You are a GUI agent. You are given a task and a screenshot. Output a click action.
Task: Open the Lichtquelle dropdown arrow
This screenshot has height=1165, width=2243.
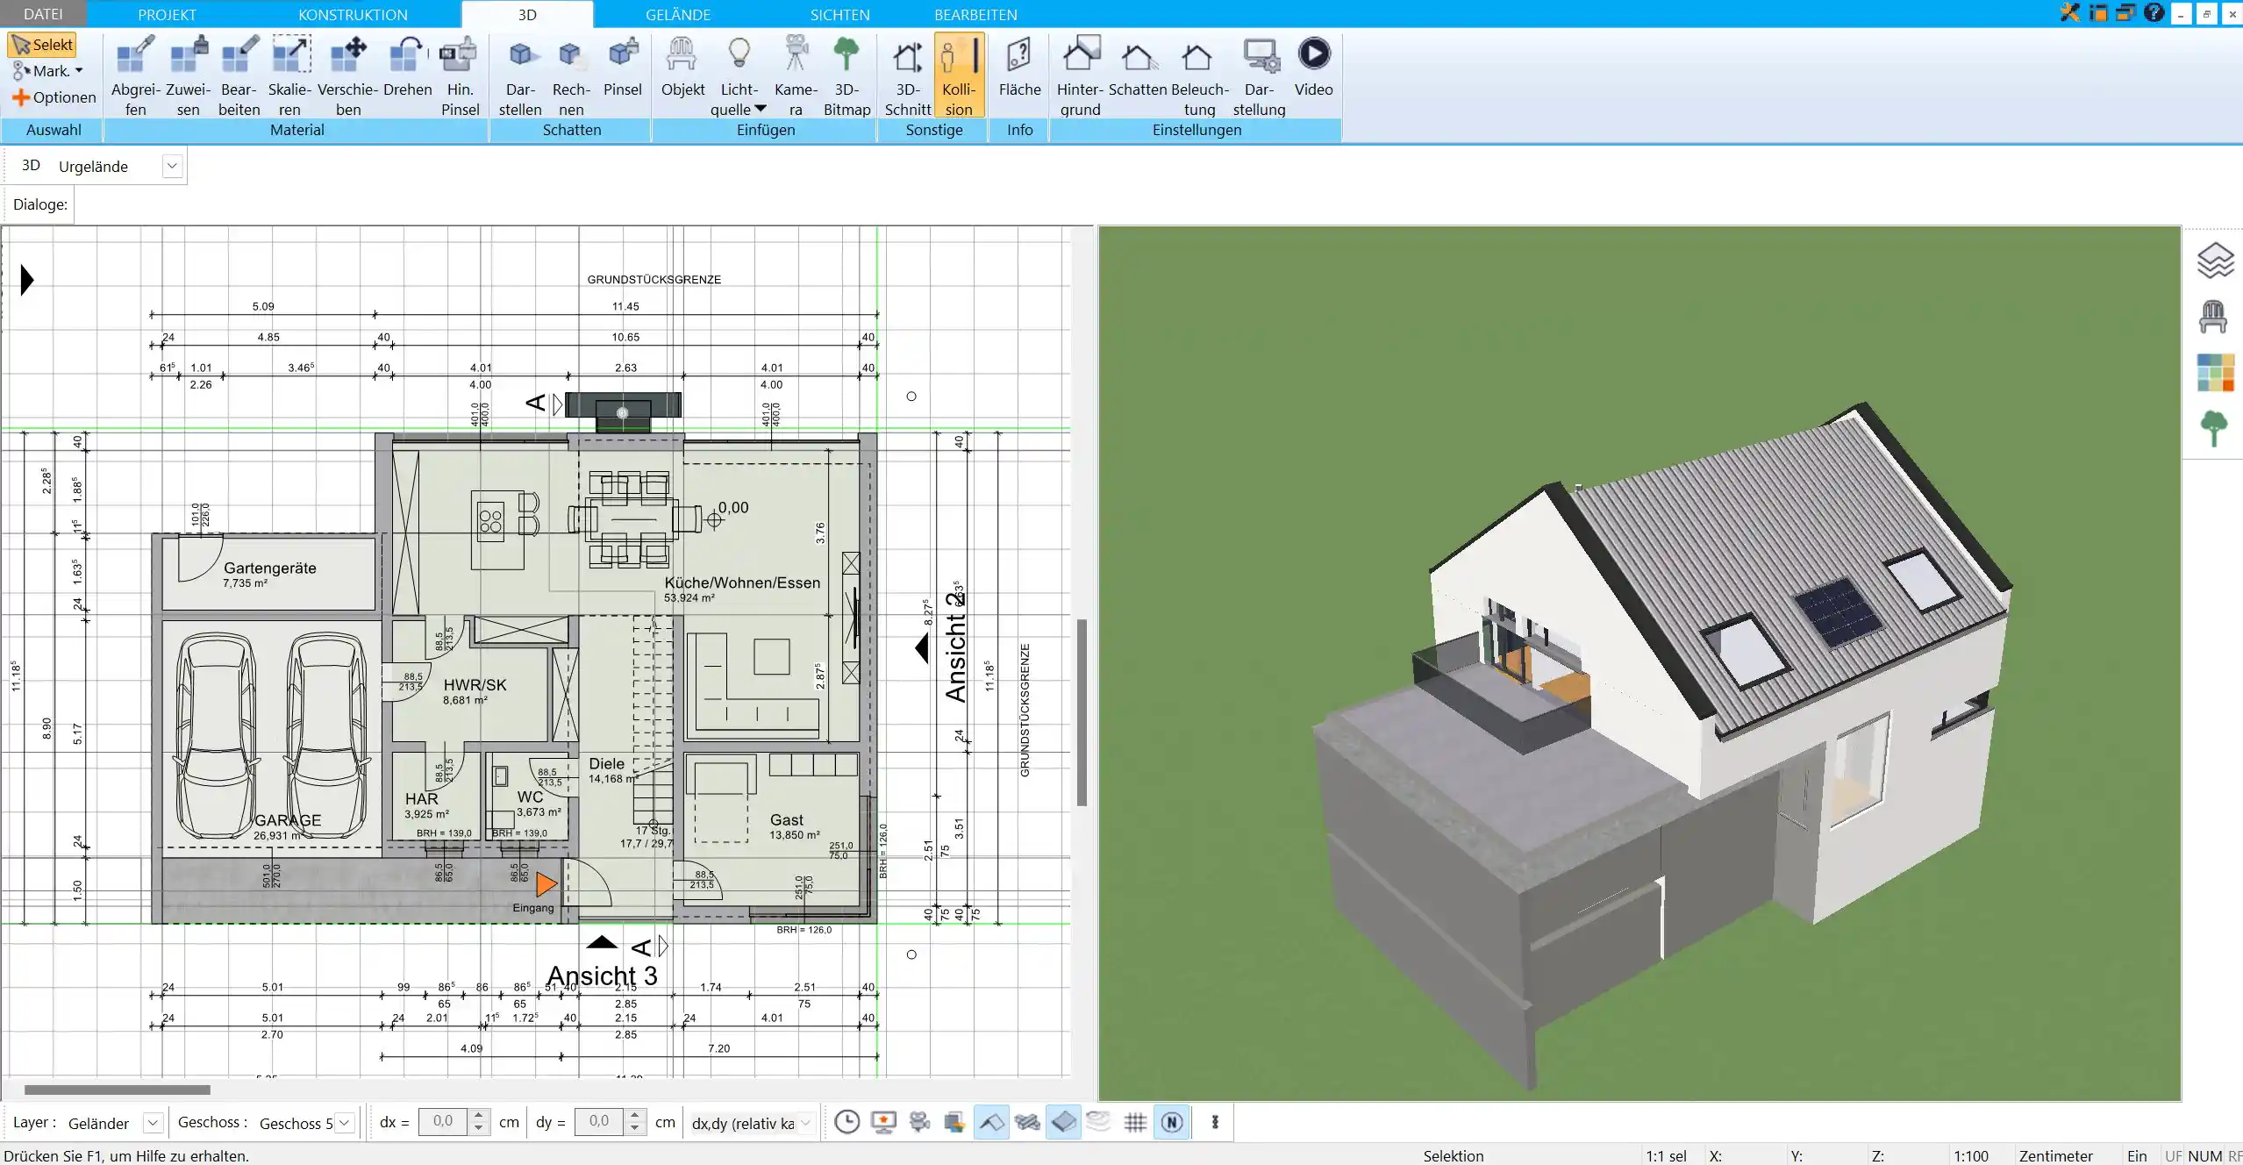[x=761, y=109]
